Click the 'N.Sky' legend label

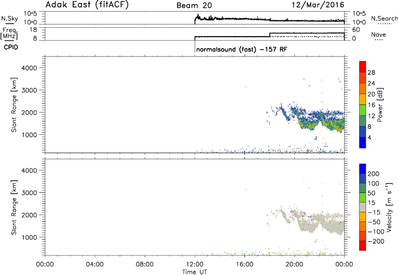click(x=9, y=18)
